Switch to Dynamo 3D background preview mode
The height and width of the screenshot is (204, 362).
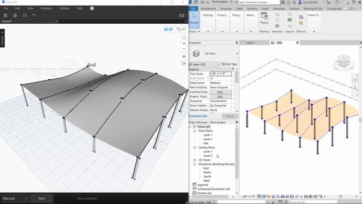(168, 29)
